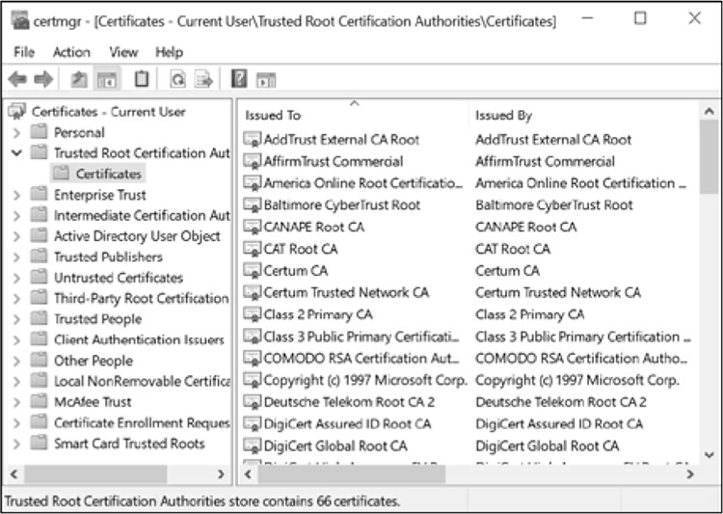Click the CANAPE Root CA certificate icon
The height and width of the screenshot is (514, 723).
253,227
